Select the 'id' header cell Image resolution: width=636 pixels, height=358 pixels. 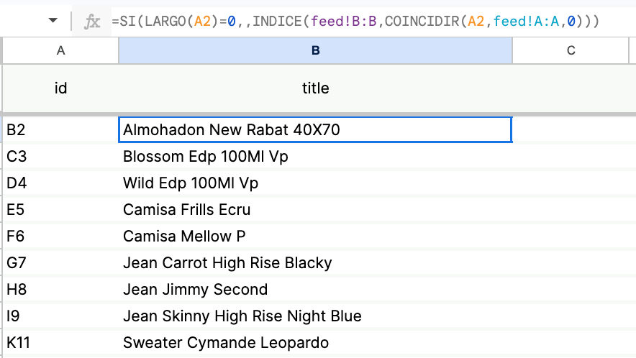pos(61,88)
